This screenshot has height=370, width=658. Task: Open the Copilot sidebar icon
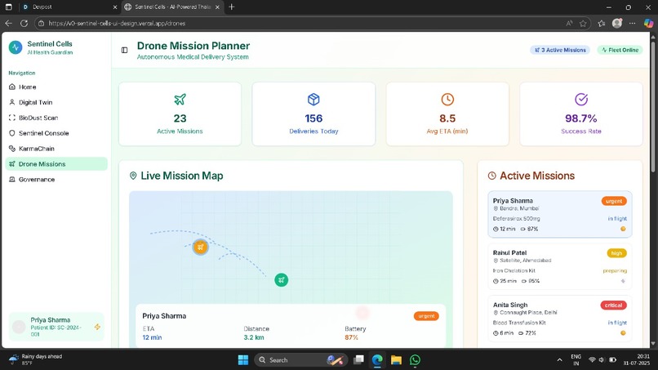648,24
